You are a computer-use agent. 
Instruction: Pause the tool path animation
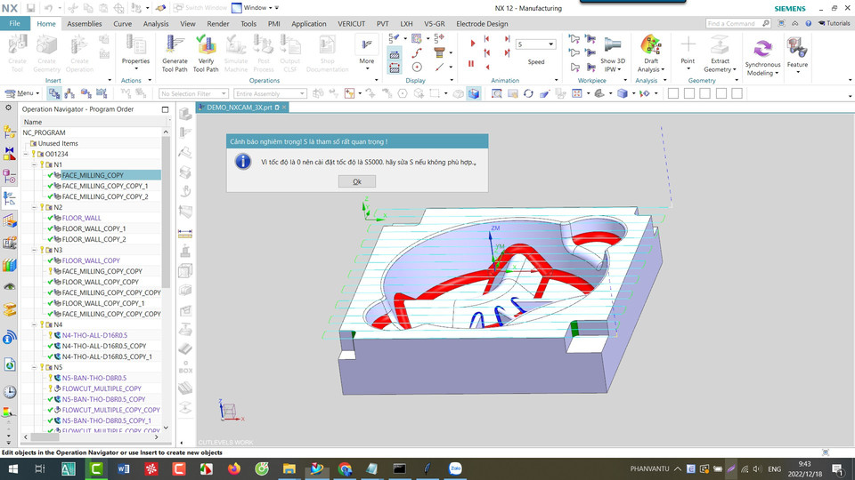(x=471, y=64)
